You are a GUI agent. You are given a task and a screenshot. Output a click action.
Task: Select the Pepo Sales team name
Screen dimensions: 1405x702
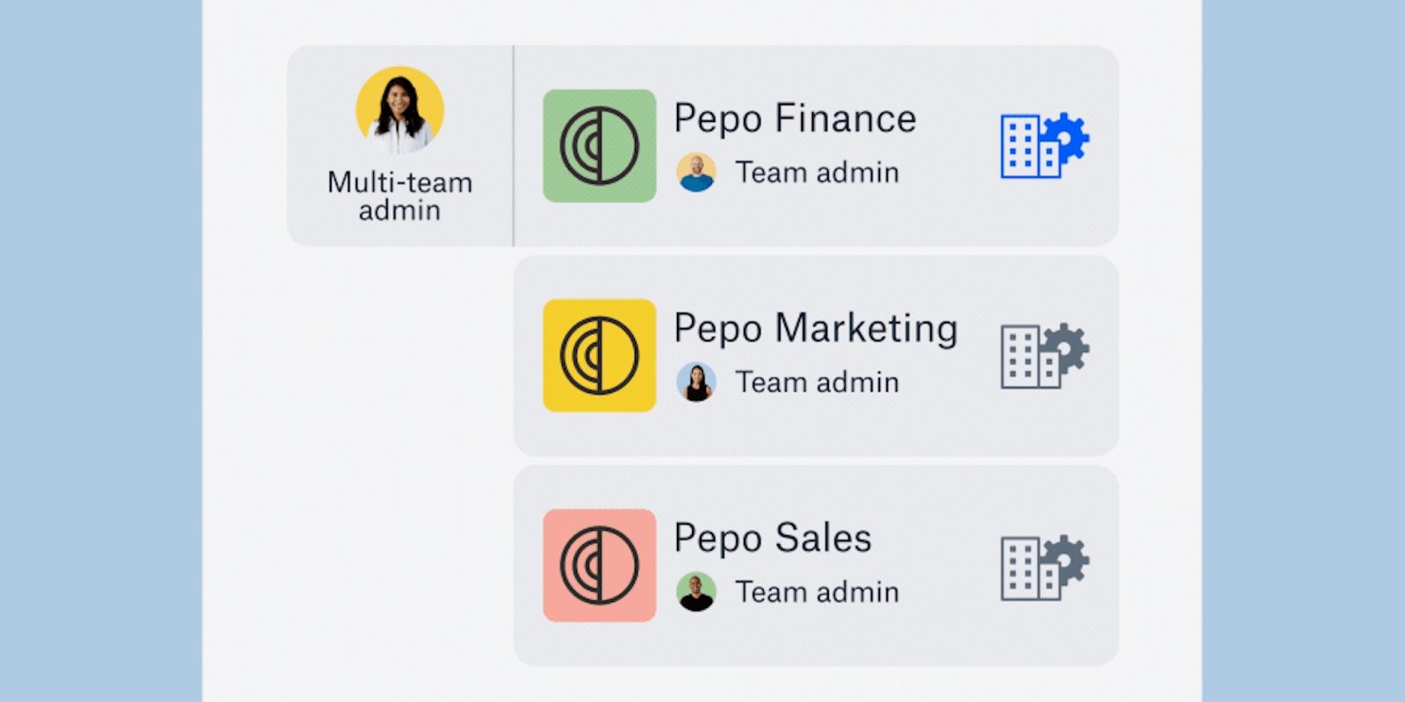(772, 538)
